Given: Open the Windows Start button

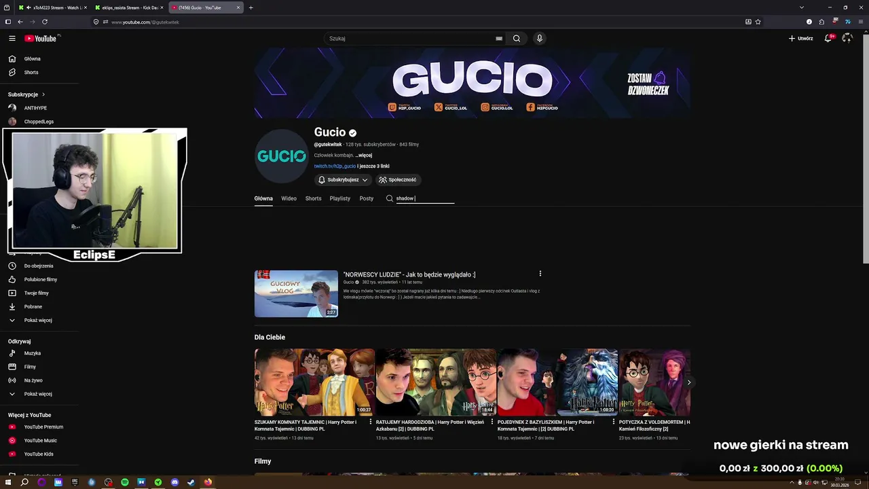Looking at the screenshot, I should 8,482.
